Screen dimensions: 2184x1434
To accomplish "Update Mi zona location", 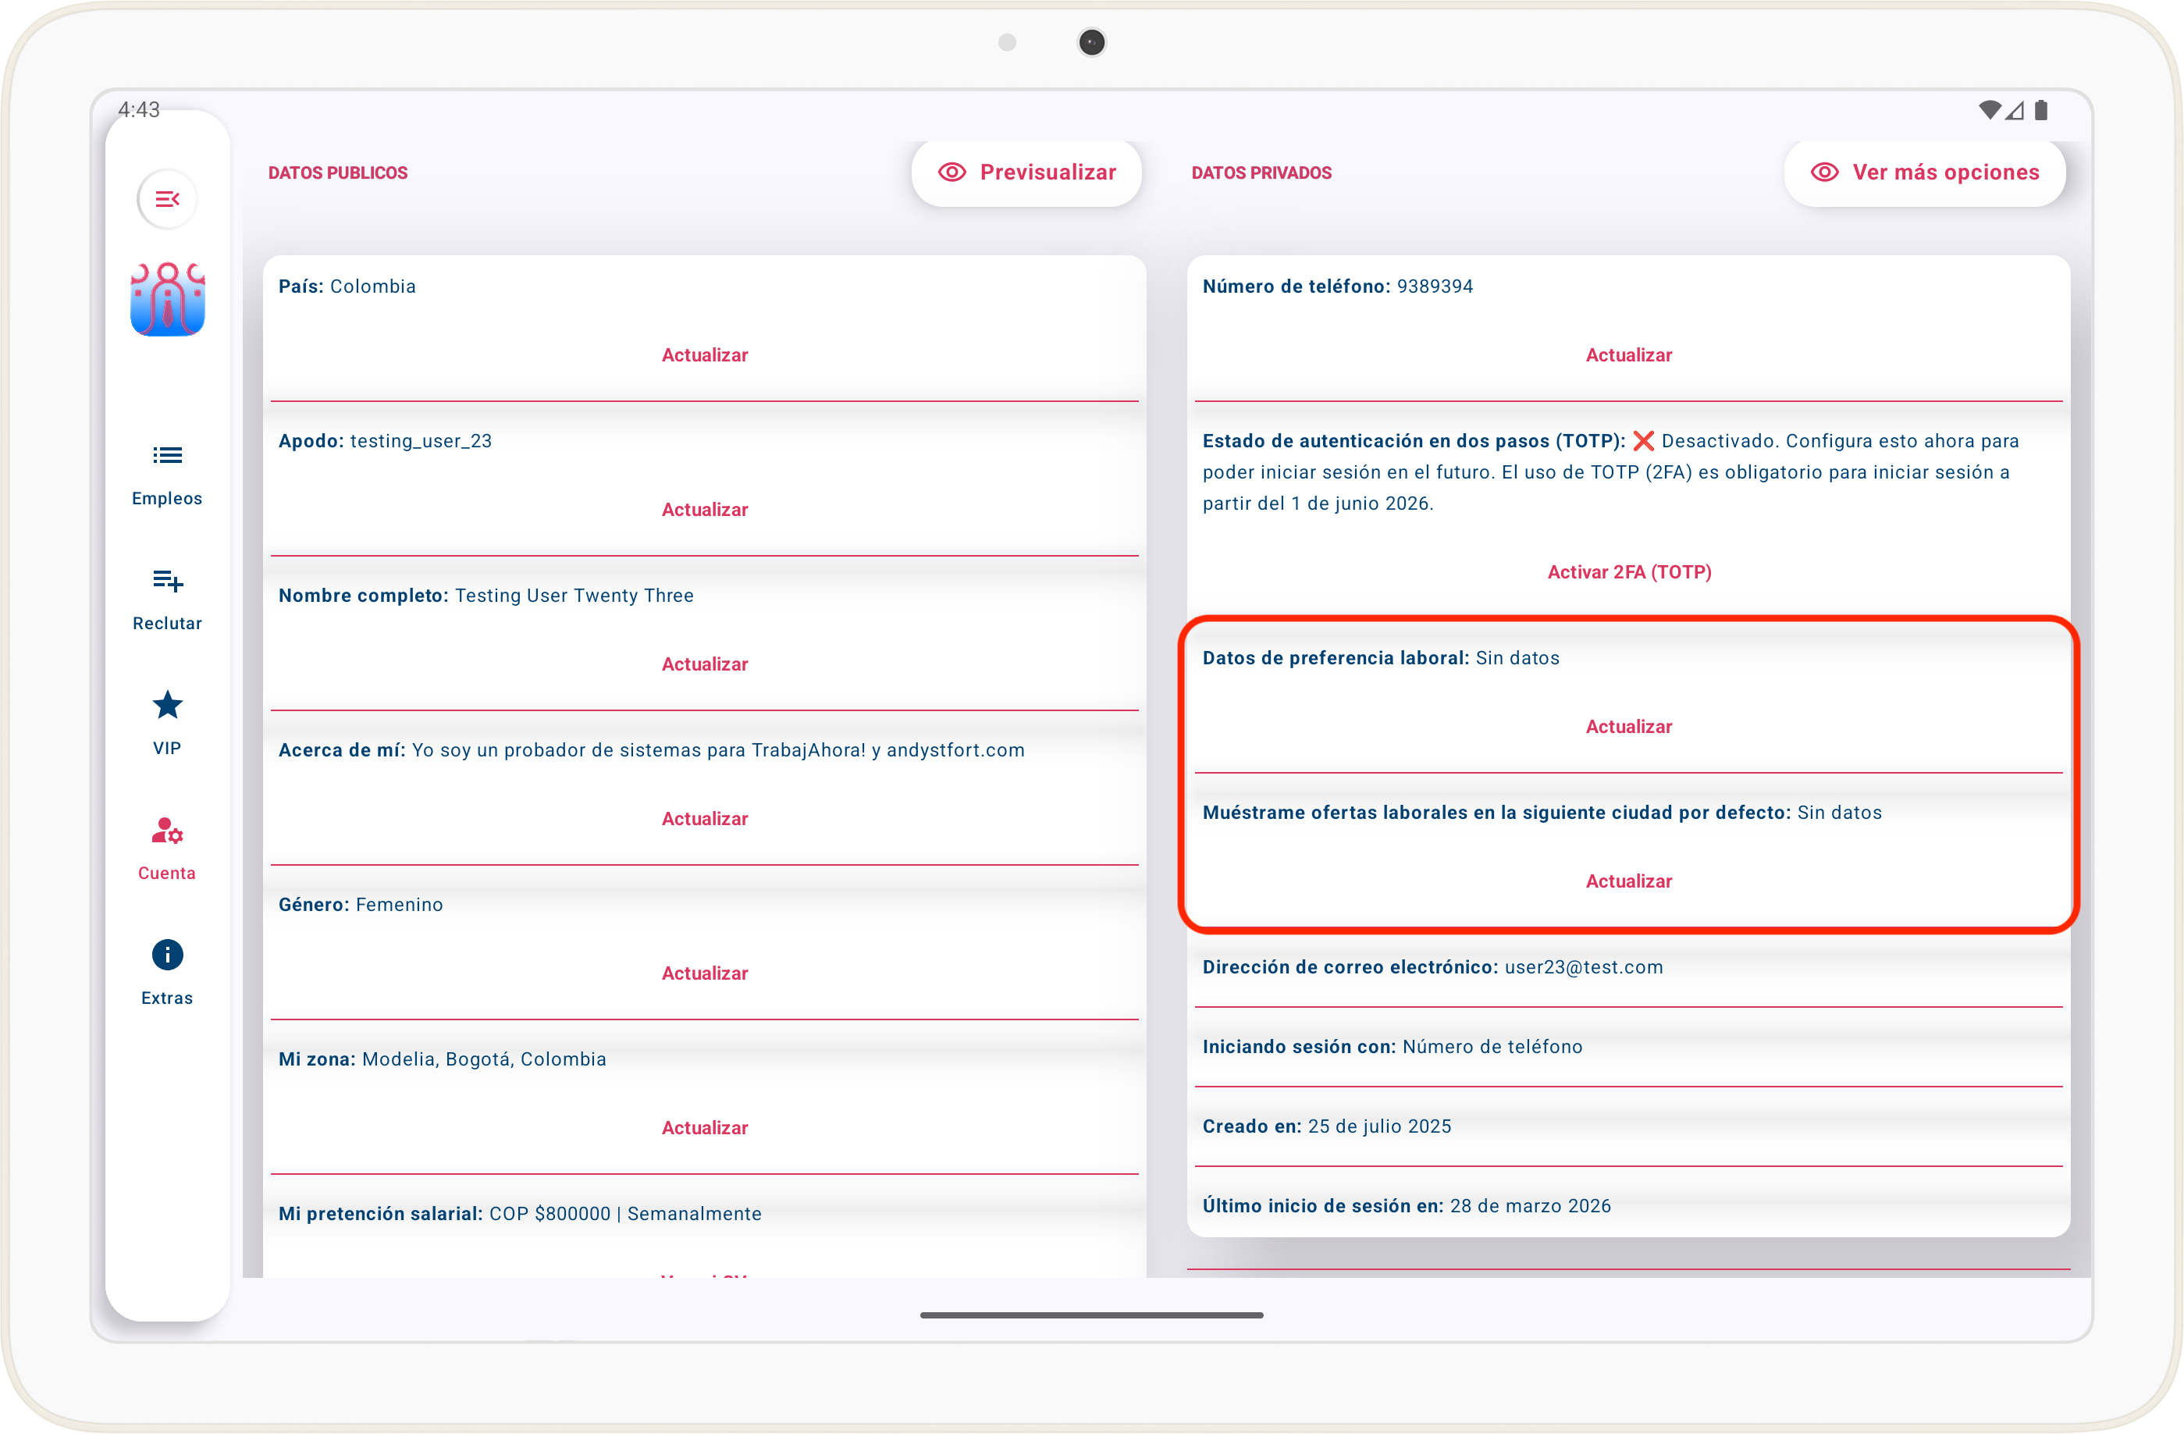I will pyautogui.click(x=704, y=1127).
